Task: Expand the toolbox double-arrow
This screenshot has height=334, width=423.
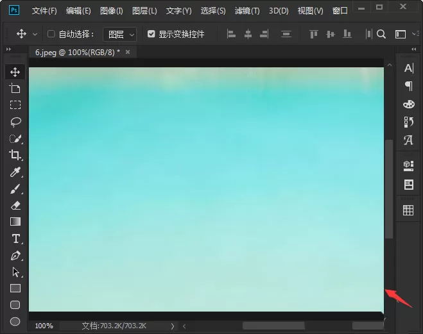Action: coord(8,49)
